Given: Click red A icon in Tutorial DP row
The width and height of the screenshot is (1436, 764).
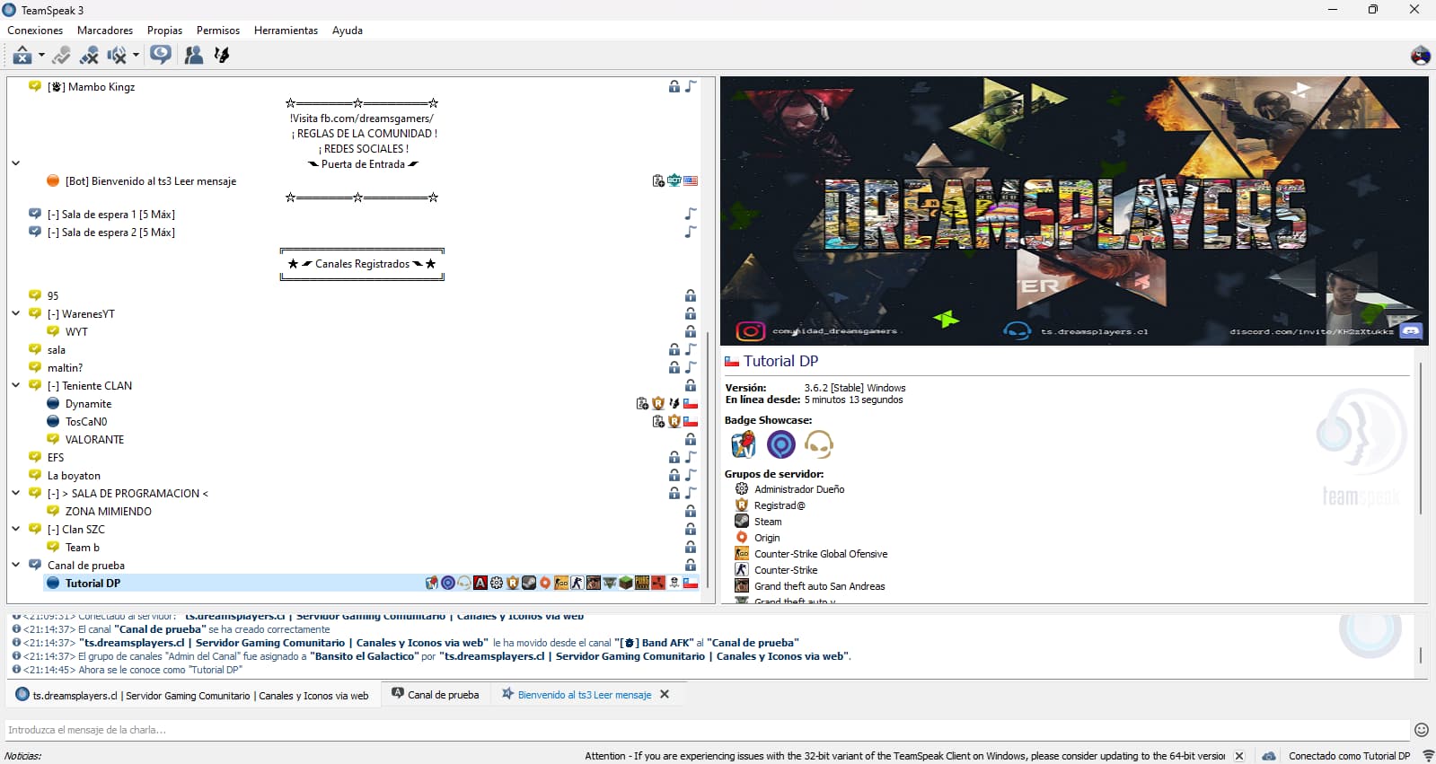Looking at the screenshot, I should [x=480, y=584].
